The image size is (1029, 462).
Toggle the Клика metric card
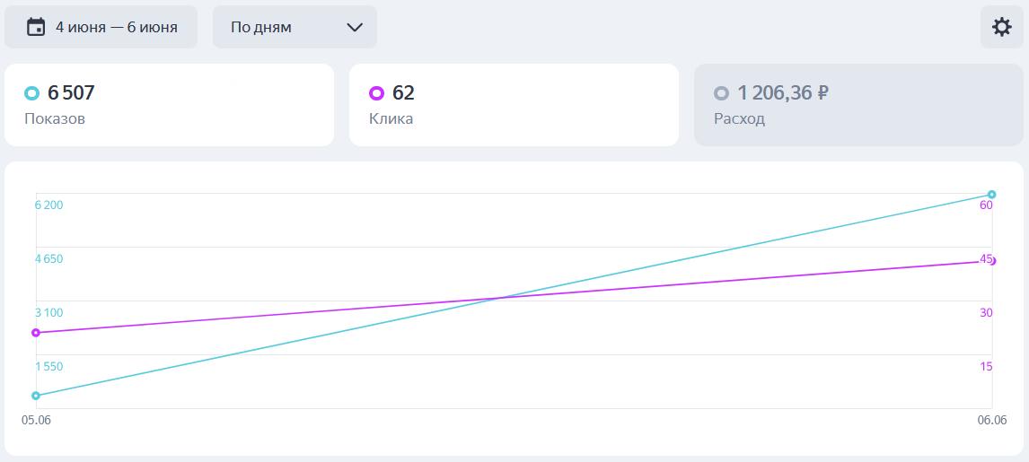(514, 105)
